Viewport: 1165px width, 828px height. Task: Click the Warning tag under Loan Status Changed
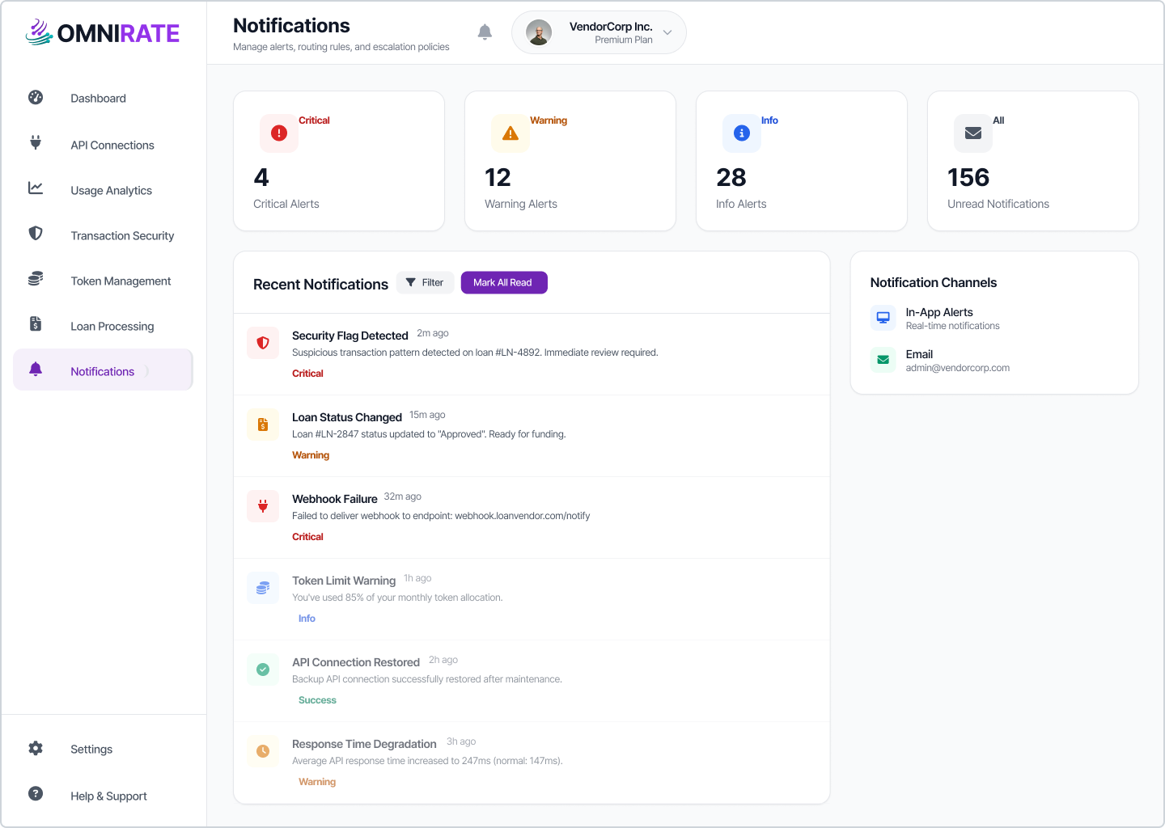(x=311, y=455)
